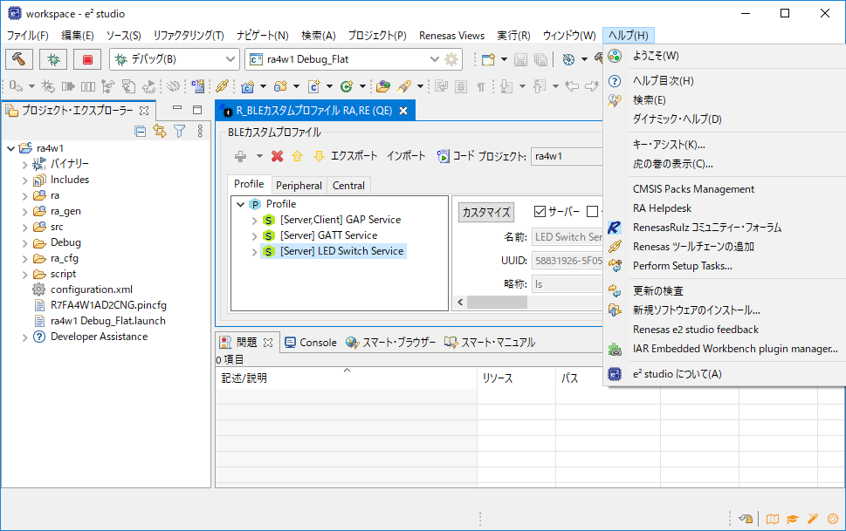Open the ra4w1 Debug_Flat launch configuration dropdown

[x=434, y=59]
